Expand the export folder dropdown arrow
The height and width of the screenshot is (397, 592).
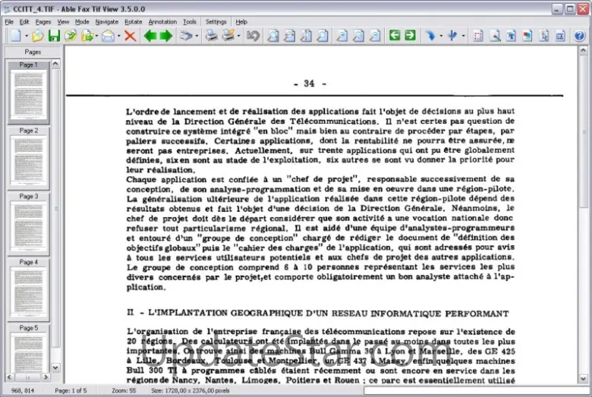96,36
